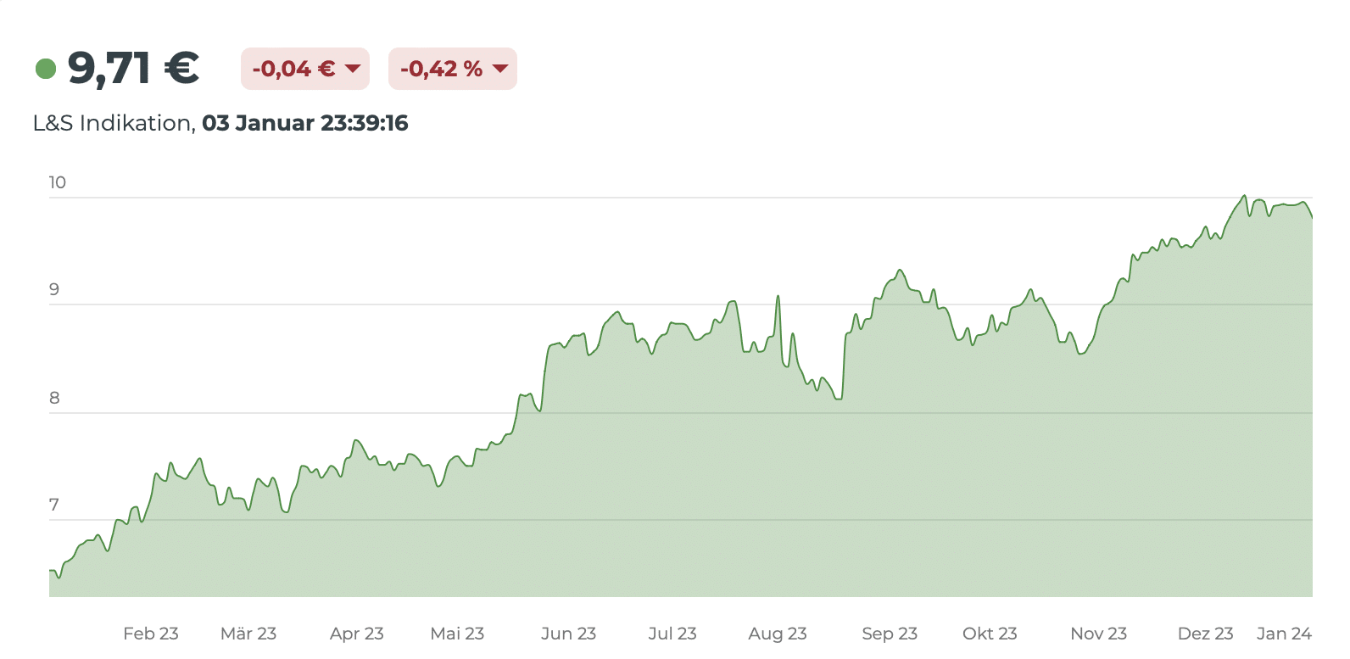
Task: Select Dez 23 on the time axis
Action: pos(1205,634)
